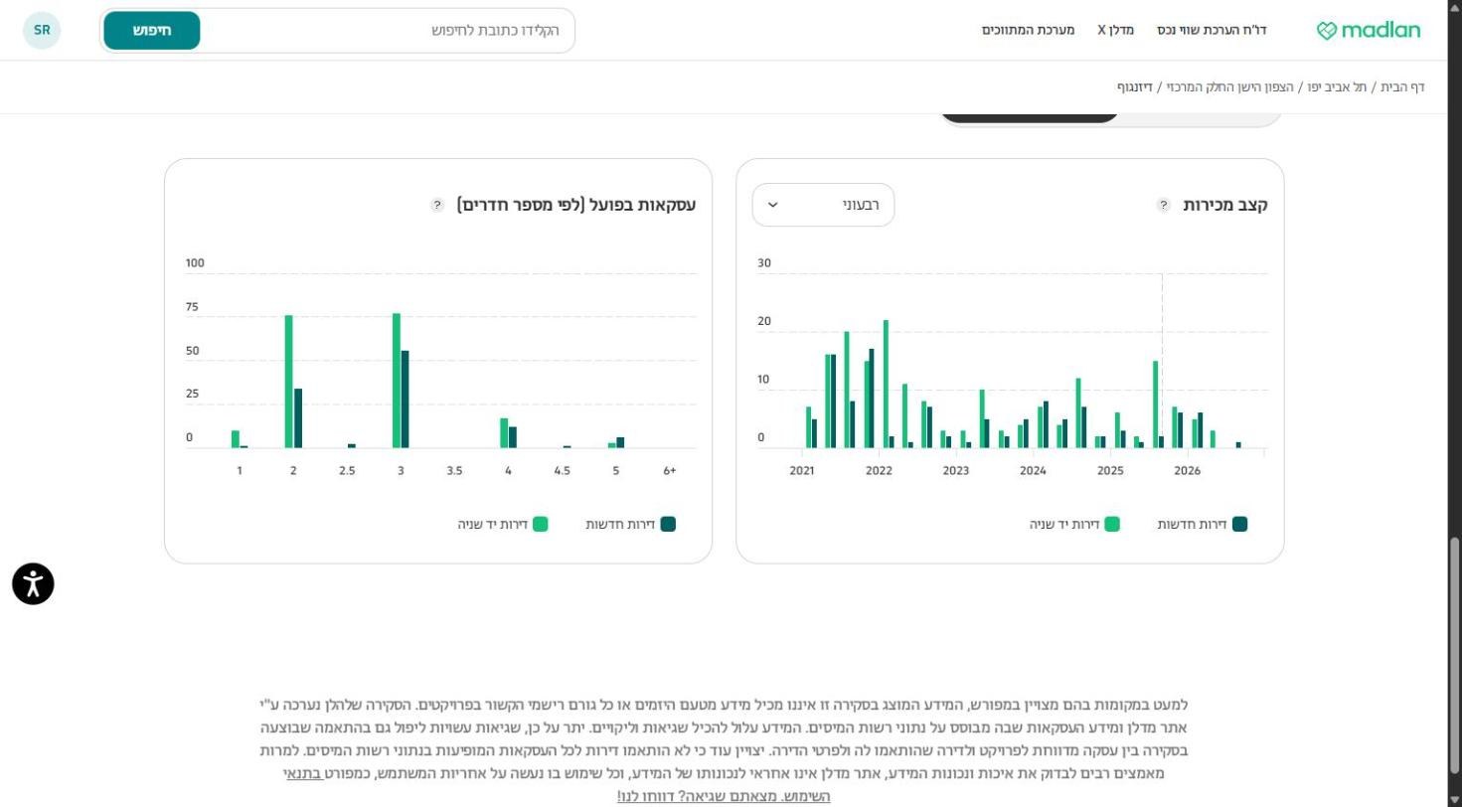Go to מדלן X in the top navigation

click(1115, 30)
